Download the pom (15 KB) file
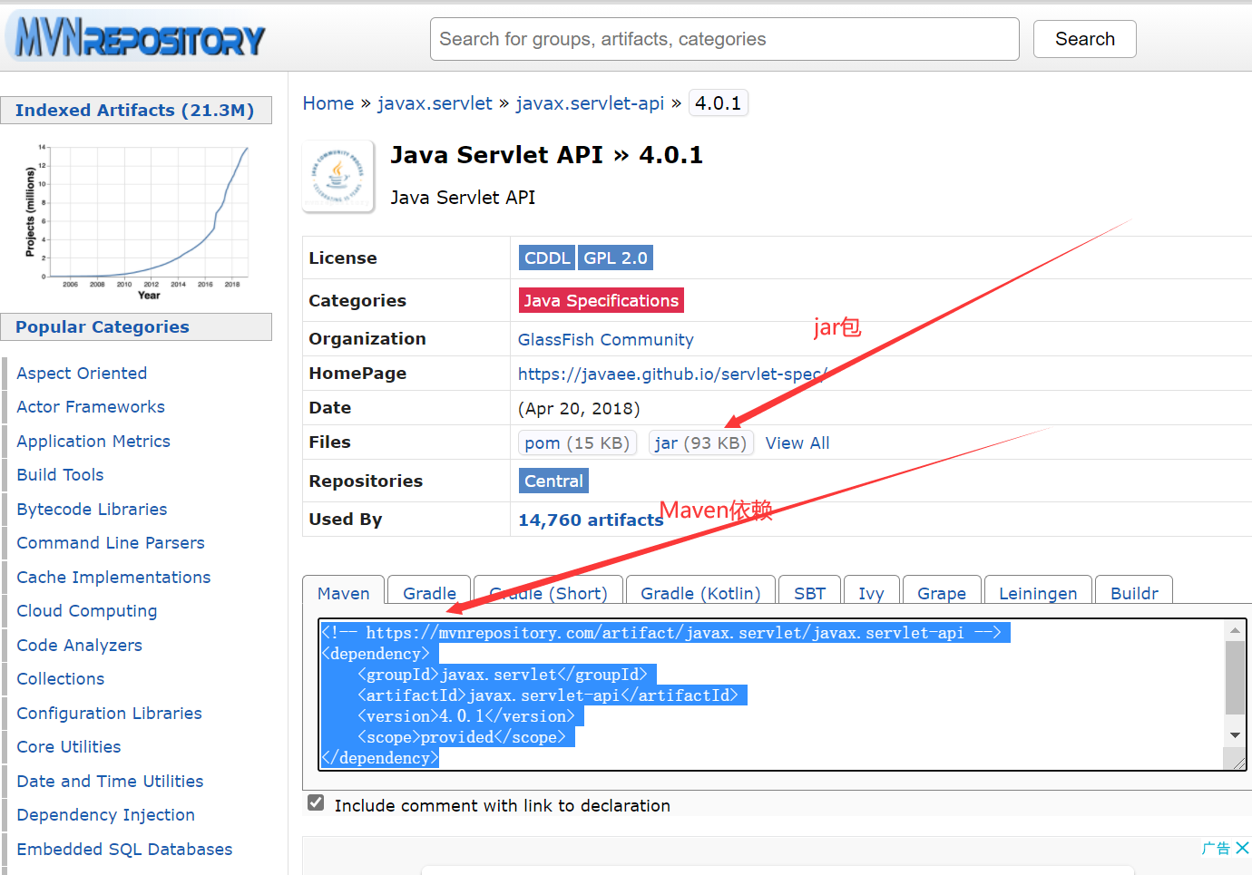Viewport: 1252px width, 875px height. pos(577,442)
